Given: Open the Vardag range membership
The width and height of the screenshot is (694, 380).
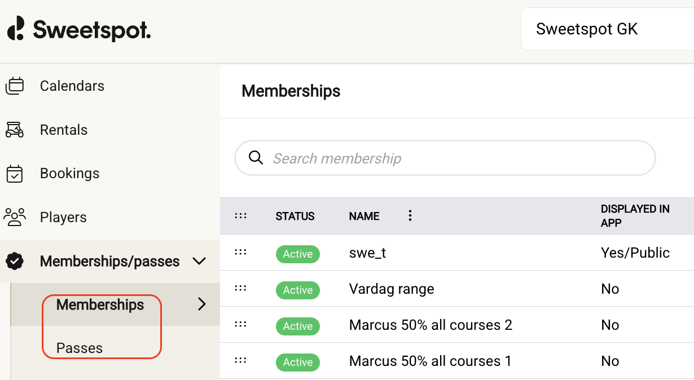Looking at the screenshot, I should click(392, 289).
